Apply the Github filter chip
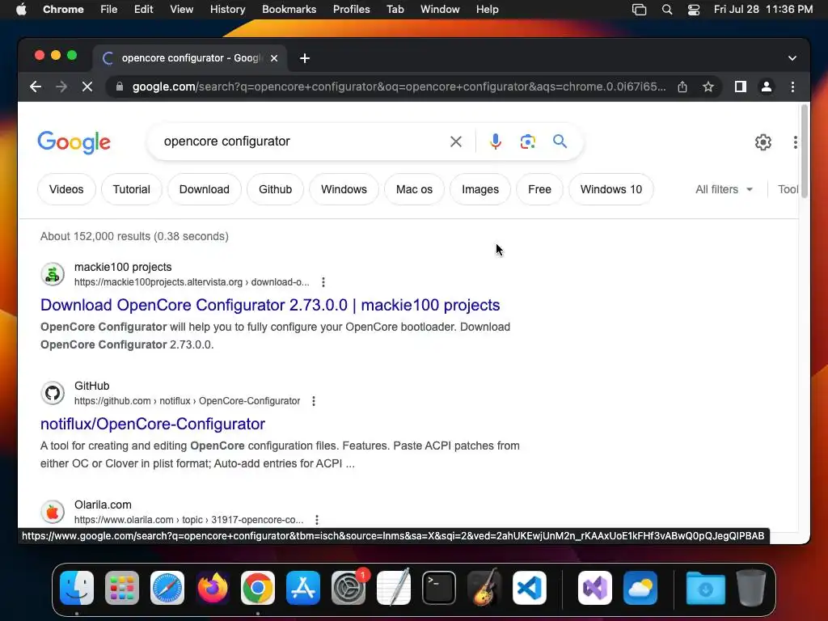Viewport: 828px width, 621px height. (x=275, y=189)
